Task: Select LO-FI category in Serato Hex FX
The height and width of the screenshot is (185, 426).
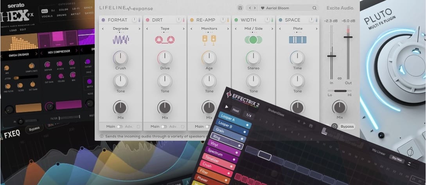Action: [76, 9]
